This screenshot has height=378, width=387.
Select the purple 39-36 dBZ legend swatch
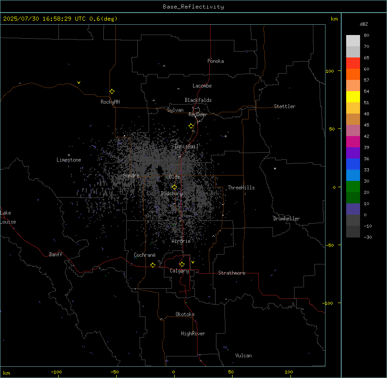pyautogui.click(x=353, y=153)
